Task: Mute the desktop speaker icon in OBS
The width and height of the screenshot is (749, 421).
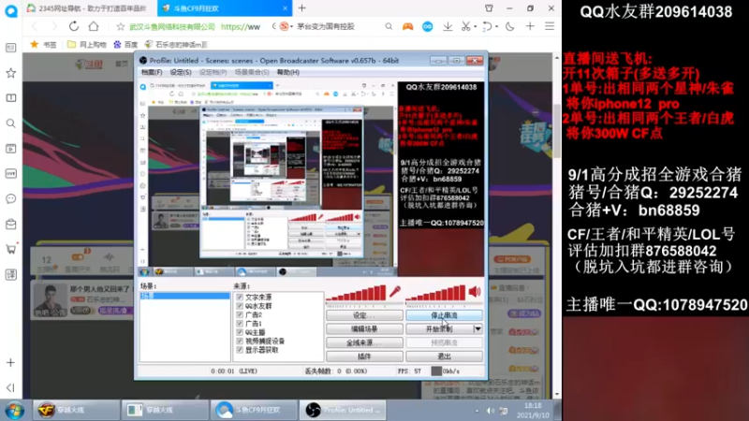Action: click(475, 292)
